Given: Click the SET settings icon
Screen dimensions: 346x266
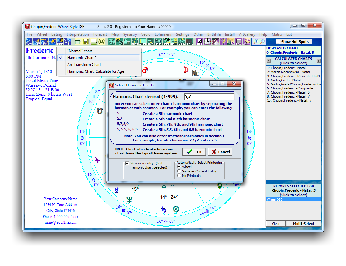Looking at the screenshot, I should [x=200, y=42].
